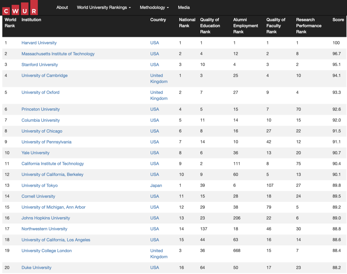Expand the World University Rankings dropdown
The width and height of the screenshot is (347, 274).
(104, 7)
